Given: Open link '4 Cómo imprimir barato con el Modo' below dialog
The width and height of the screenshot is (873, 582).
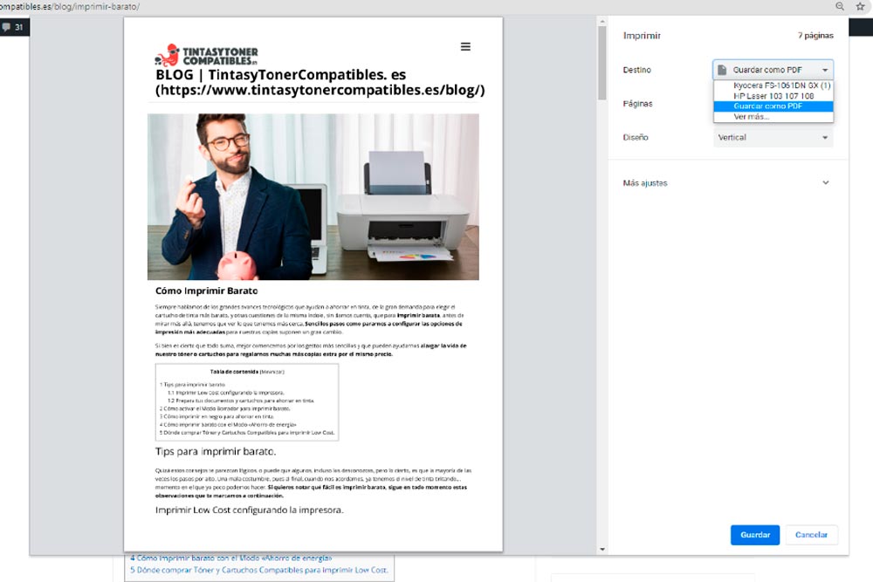Looking at the screenshot, I should pyautogui.click(x=231, y=558).
